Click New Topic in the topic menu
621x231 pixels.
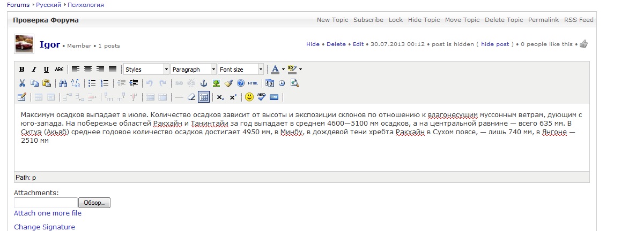332,20
